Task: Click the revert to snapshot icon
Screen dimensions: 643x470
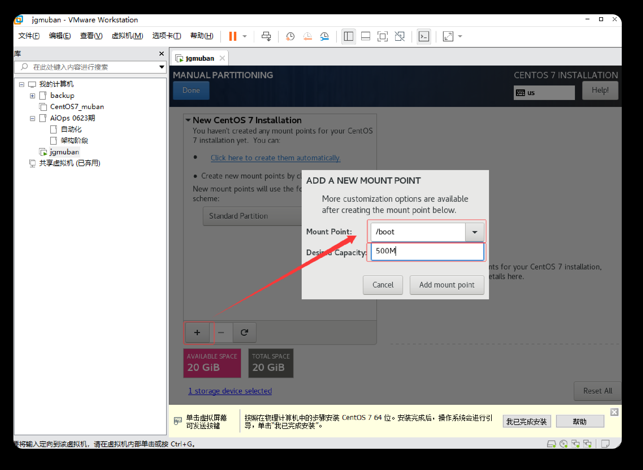Action: tap(307, 37)
